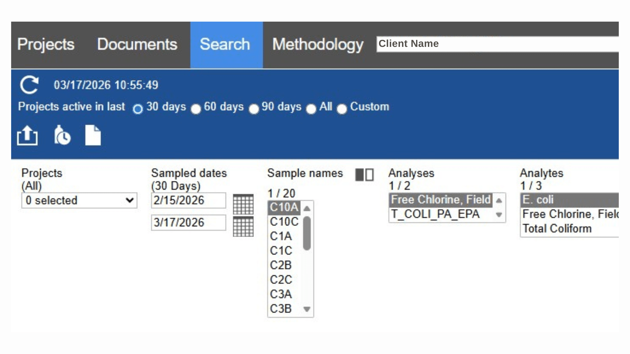The image size is (630, 354).
Task: Select Free Chlorine, Field in Analyses
Action: click(441, 200)
